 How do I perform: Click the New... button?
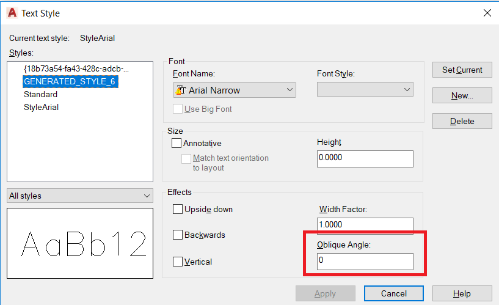[462, 95]
